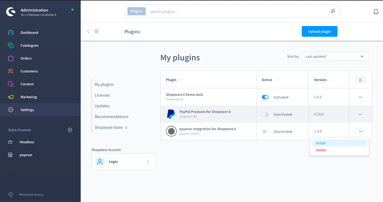Click the Dashboard menu label
The width and height of the screenshot is (383, 202).
[x=29, y=32]
